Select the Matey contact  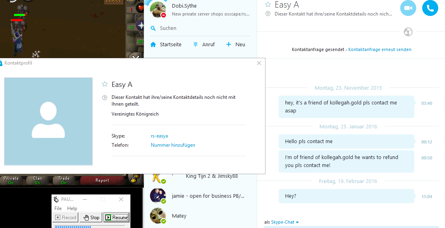point(200,216)
